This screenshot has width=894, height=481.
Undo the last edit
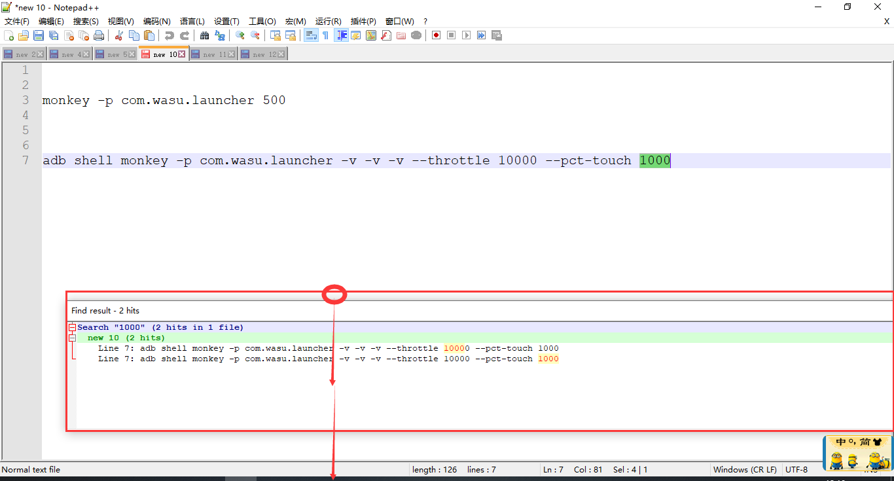[x=169, y=35]
